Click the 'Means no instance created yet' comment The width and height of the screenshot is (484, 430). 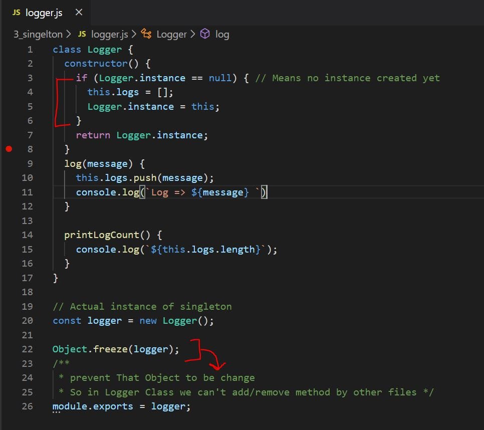(x=356, y=78)
